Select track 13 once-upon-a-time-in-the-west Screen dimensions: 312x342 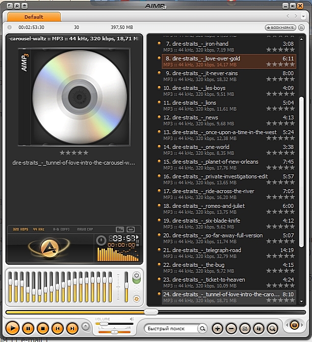click(x=229, y=135)
